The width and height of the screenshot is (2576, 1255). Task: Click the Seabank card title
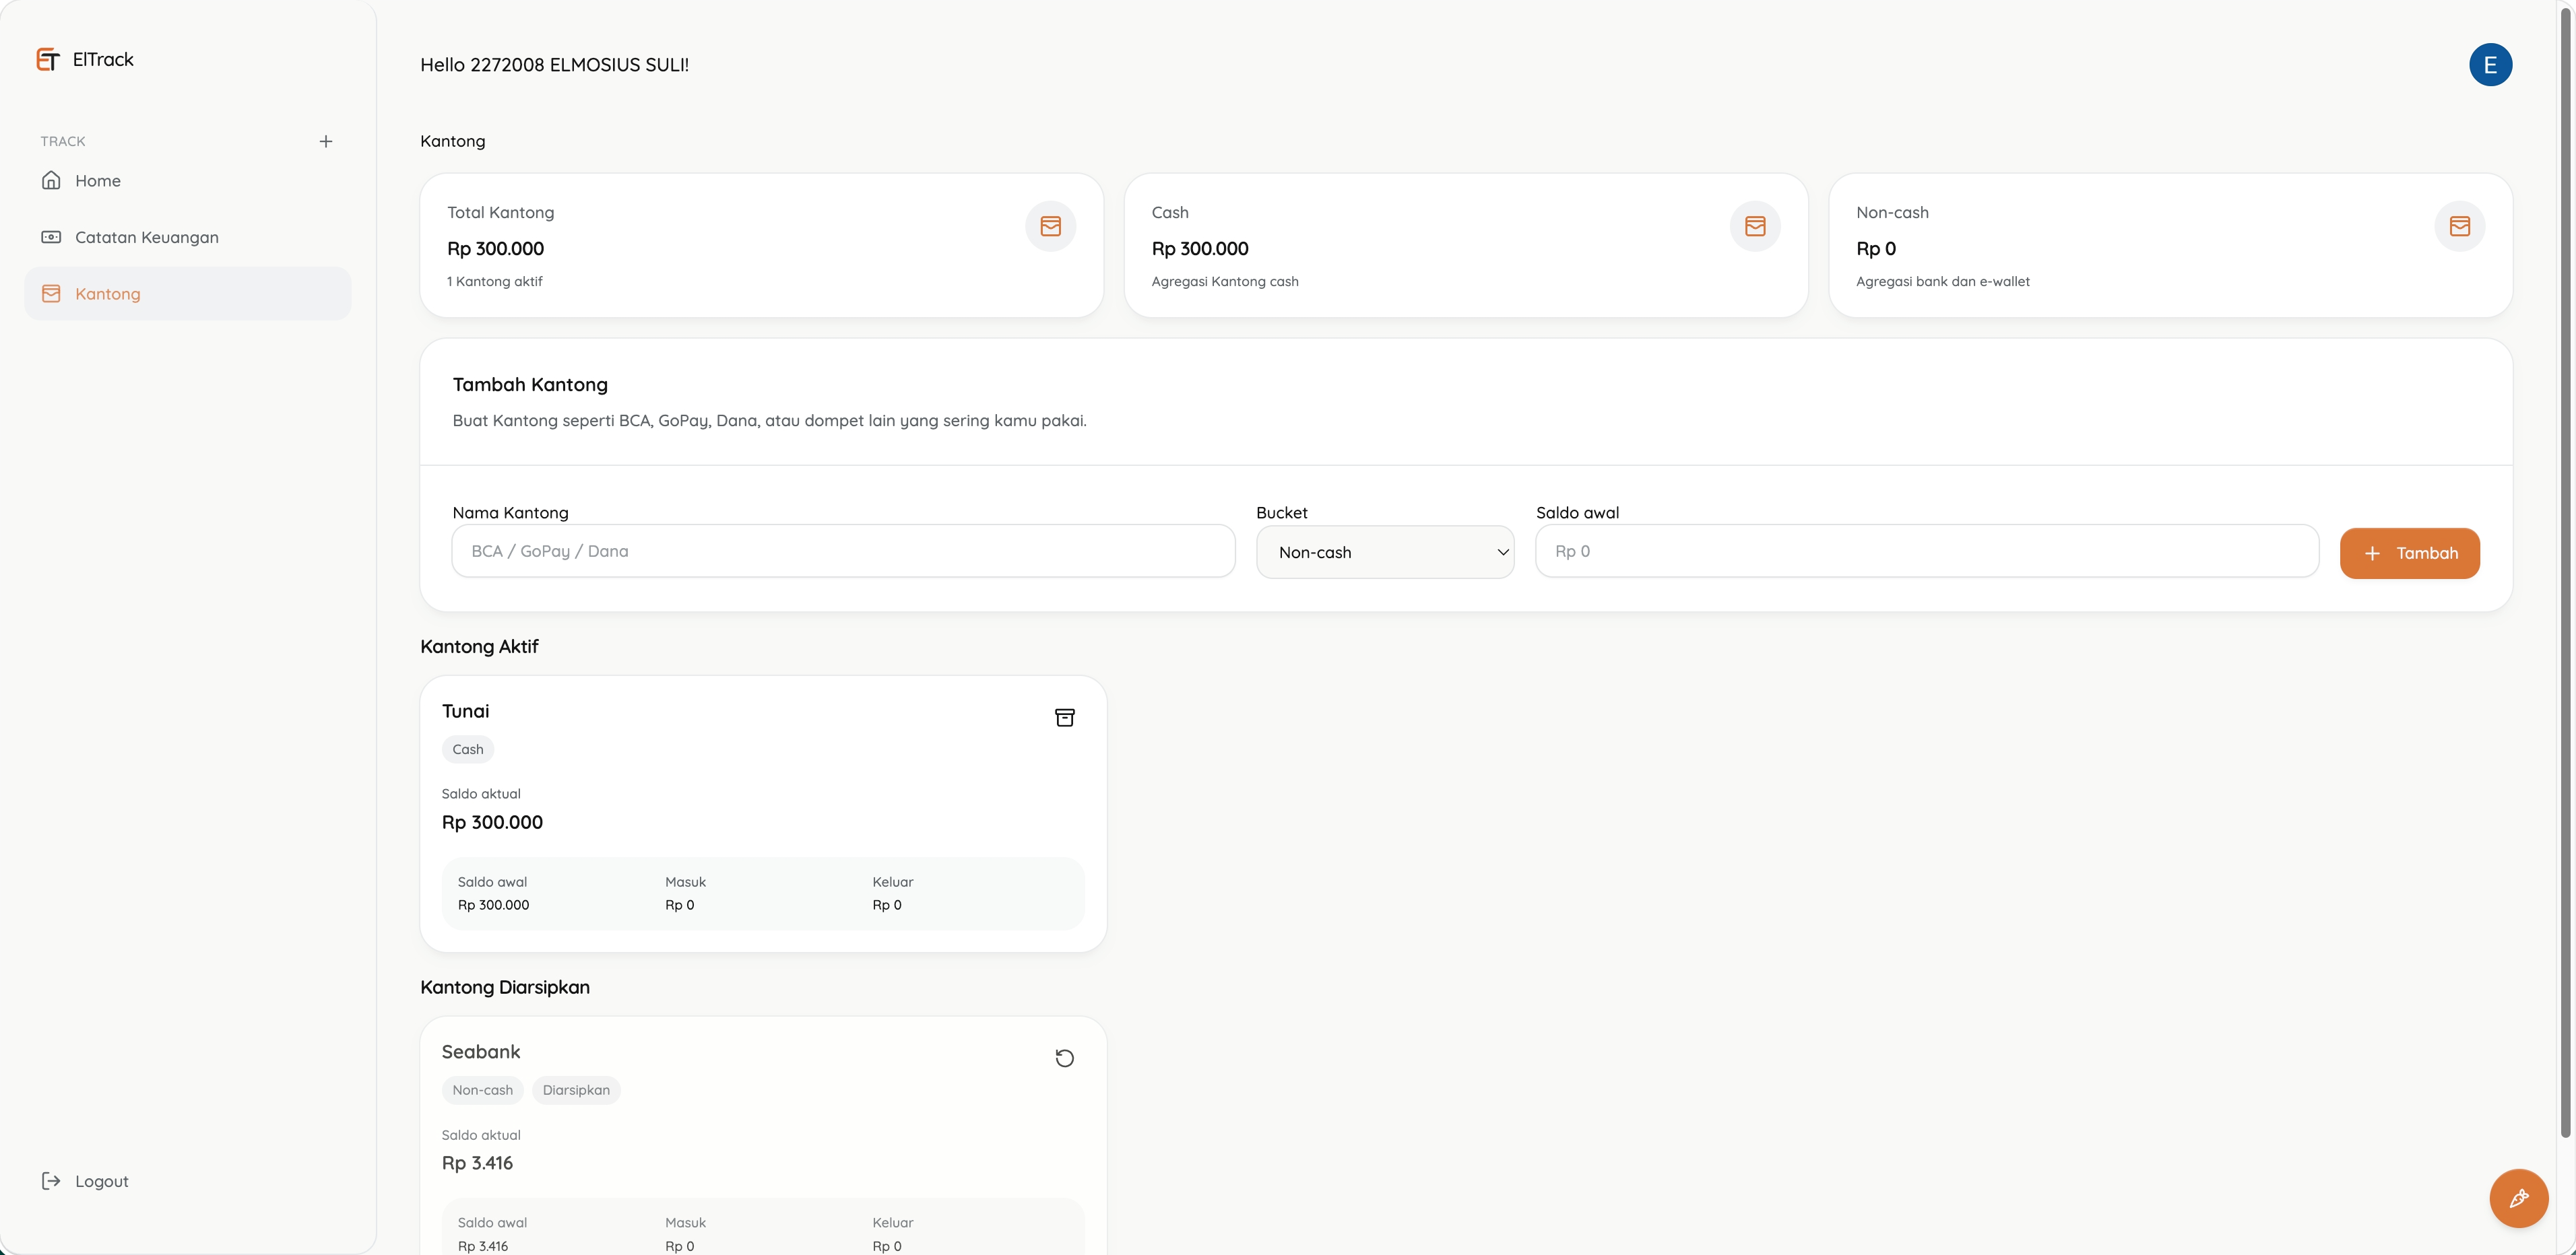[x=481, y=1052]
